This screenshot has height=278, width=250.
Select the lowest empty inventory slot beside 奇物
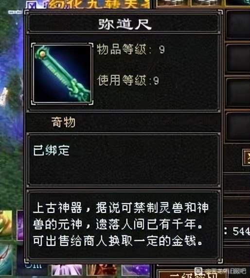[x=238, y=126]
